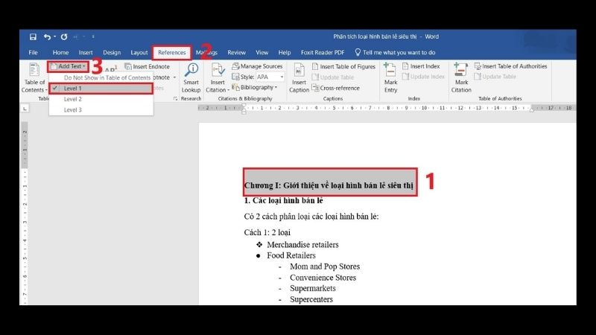
Task: Switch to the Design tab
Action: coord(112,53)
